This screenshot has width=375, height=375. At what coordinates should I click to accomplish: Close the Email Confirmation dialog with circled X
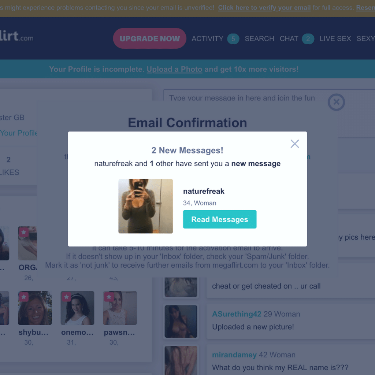[x=336, y=102]
